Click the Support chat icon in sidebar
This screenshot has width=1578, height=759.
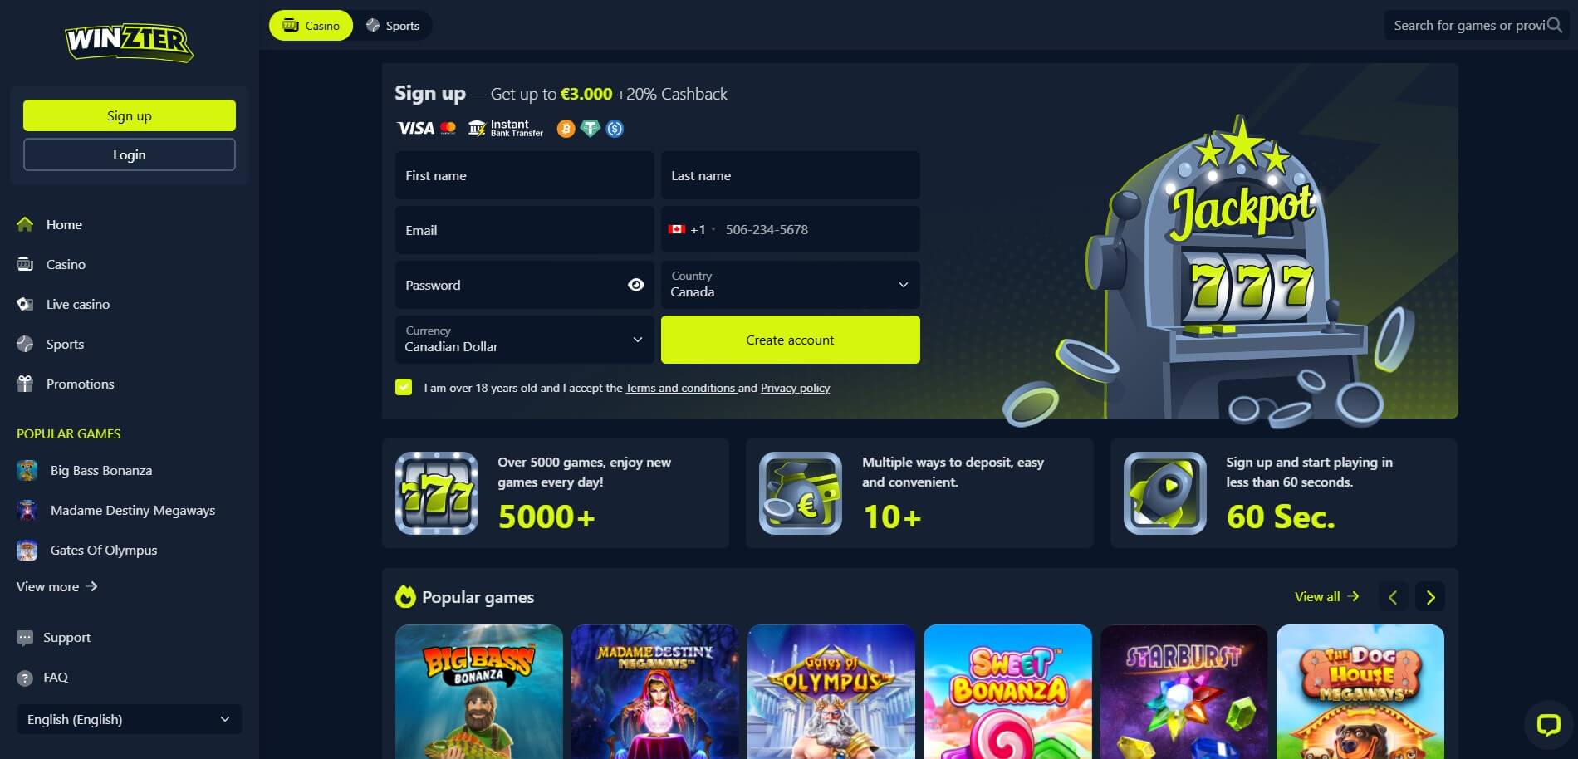point(25,638)
